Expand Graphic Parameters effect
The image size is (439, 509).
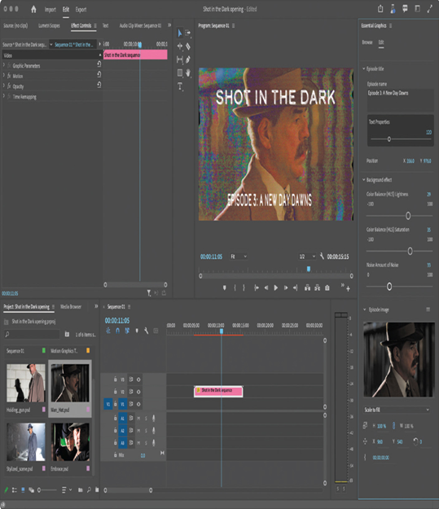(4, 66)
